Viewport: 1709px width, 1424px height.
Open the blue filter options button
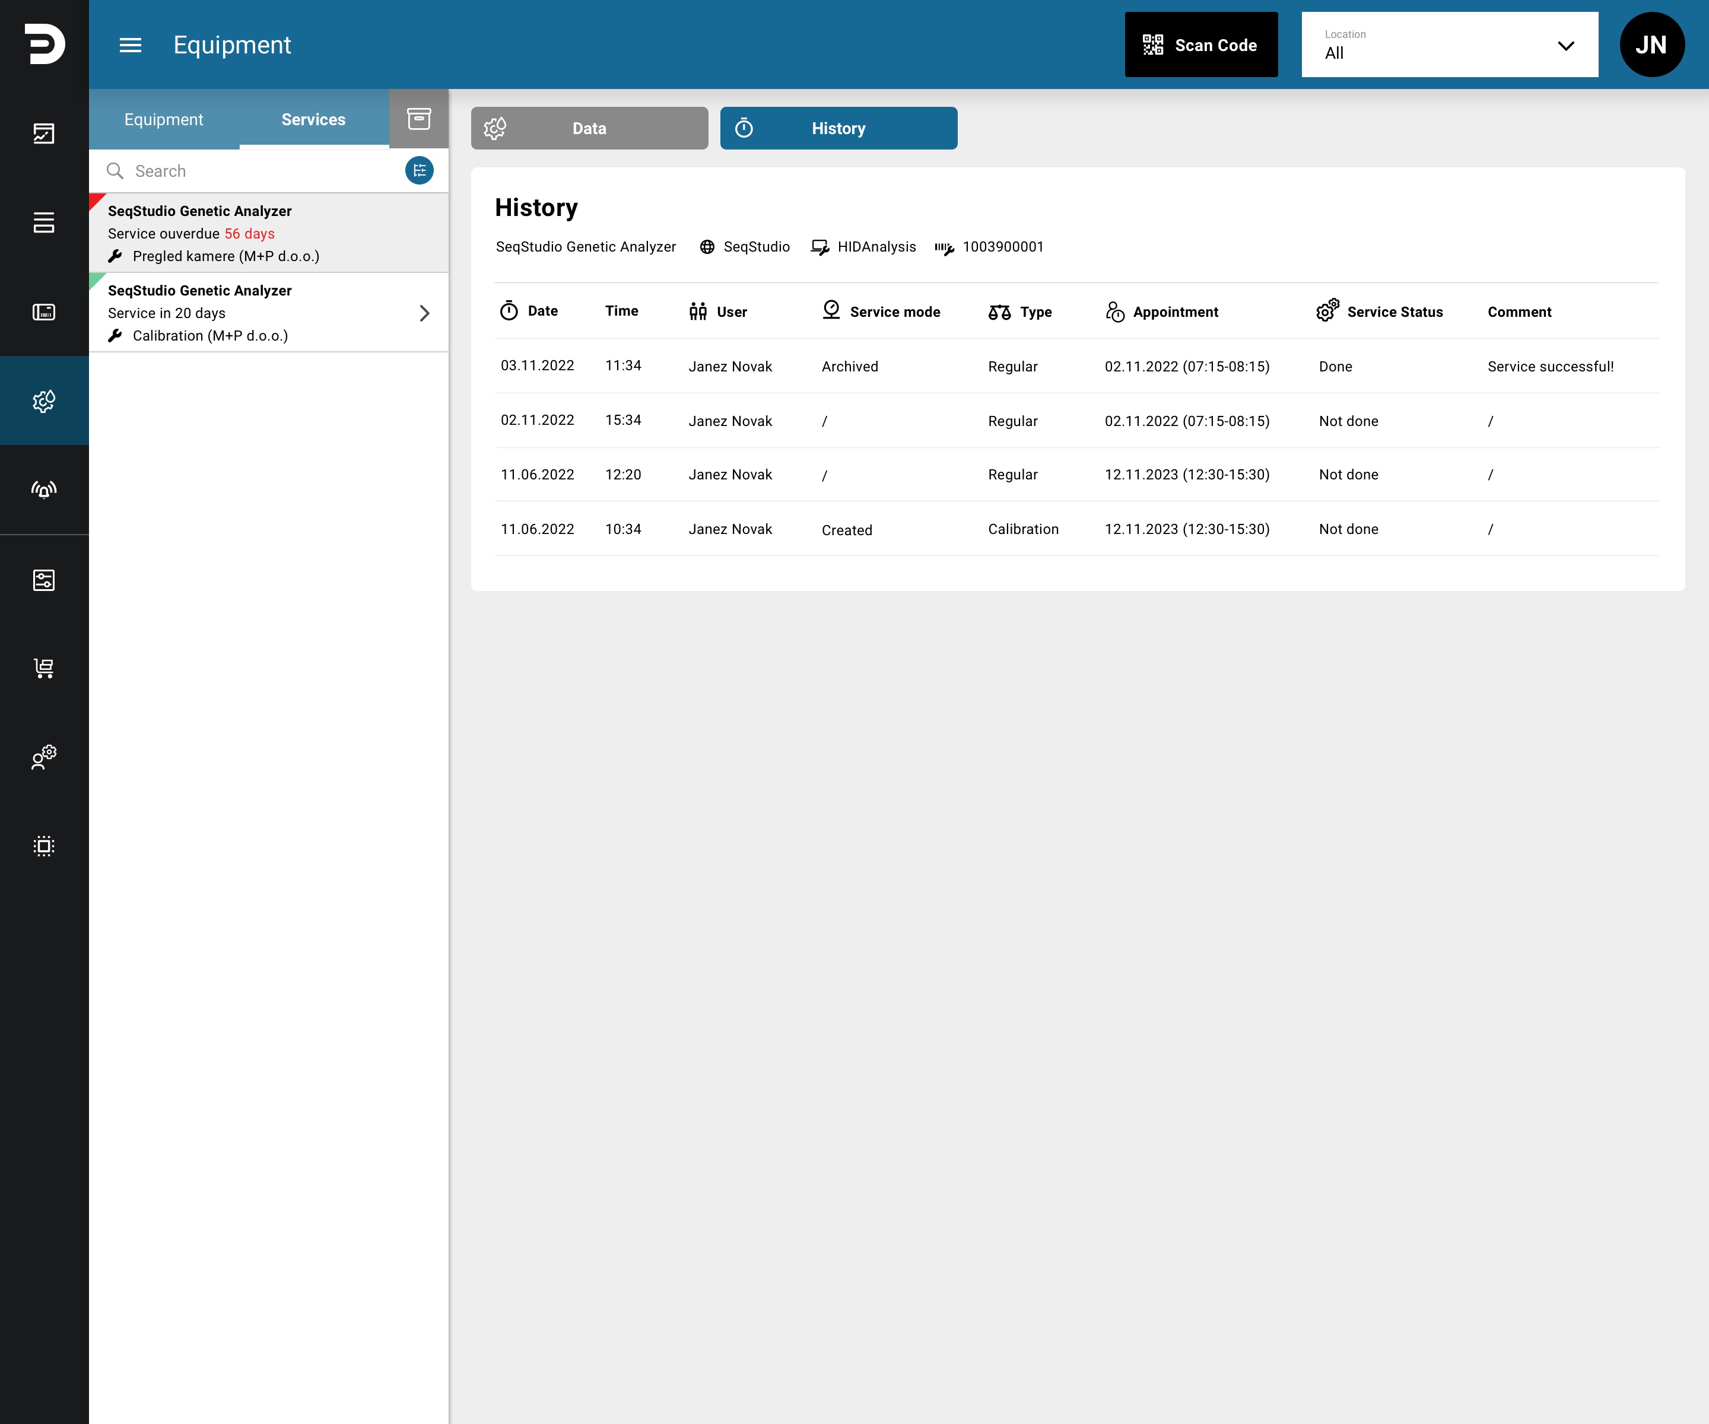point(419,171)
